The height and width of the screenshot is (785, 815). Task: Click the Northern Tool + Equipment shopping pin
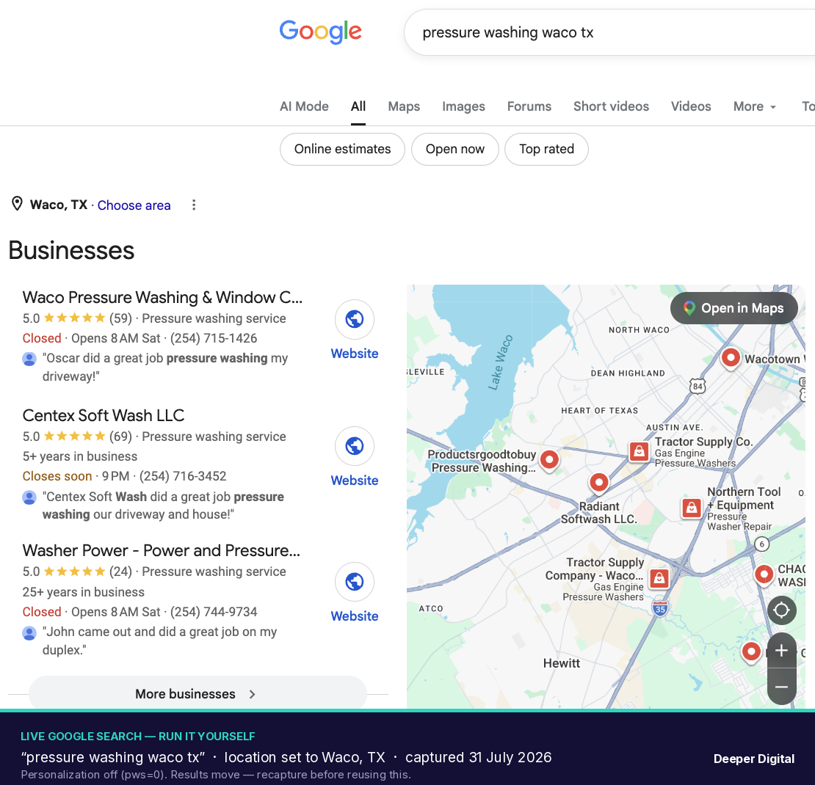tap(692, 507)
